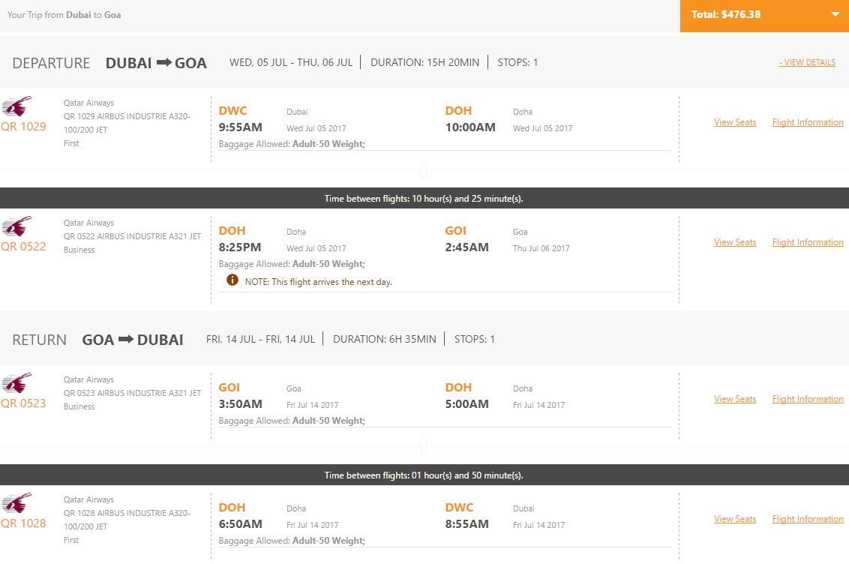View seats for flight QR 0523

coord(735,399)
